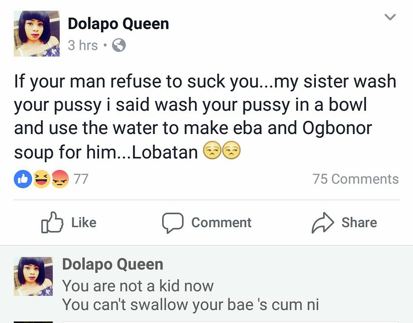Click Dolapo Queen name in the comment

click(x=113, y=264)
